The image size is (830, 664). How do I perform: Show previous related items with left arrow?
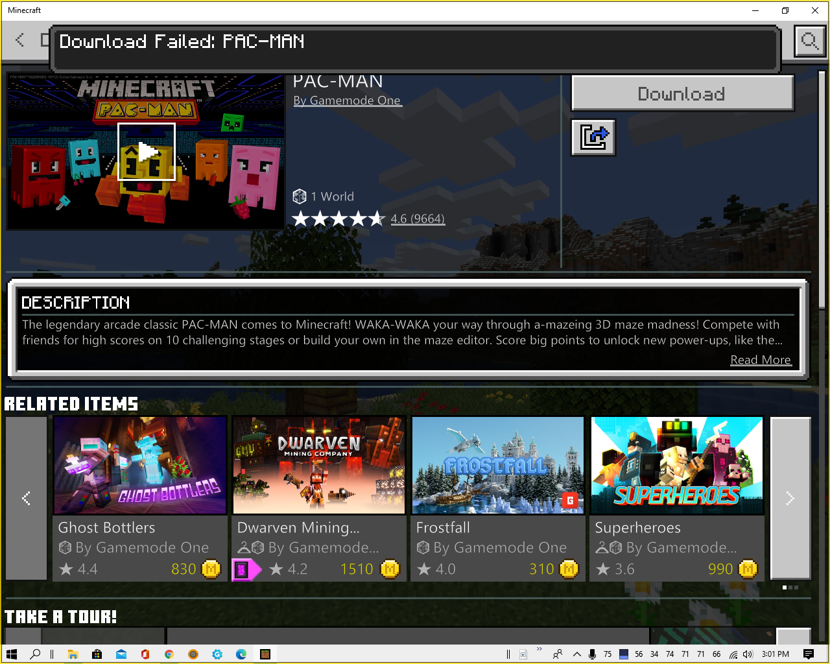click(x=27, y=498)
